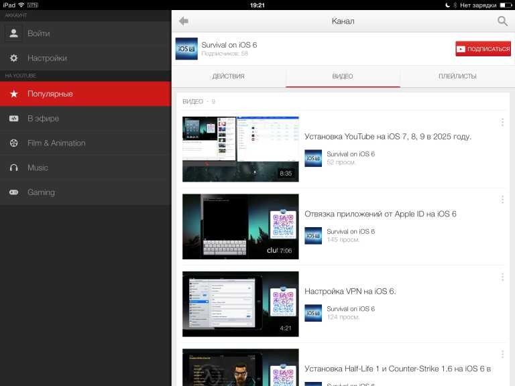Image resolution: width=515 pixels, height=386 pixels.
Task: Click channel name beside 145 просм.
Action: point(351,231)
